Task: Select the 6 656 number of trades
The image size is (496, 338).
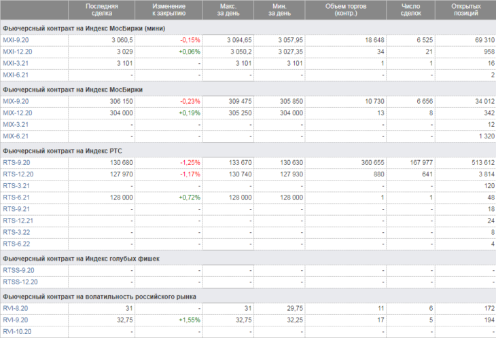Action: tap(425, 101)
